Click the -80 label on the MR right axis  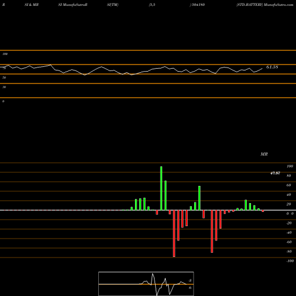click(289, 252)
